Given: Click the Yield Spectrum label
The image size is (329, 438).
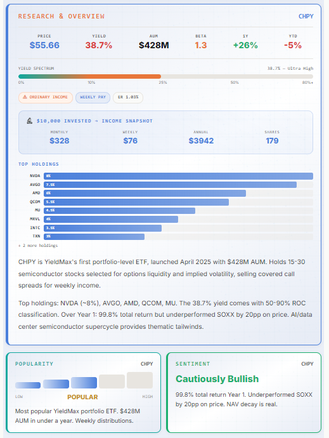Looking at the screenshot, I should (36, 69).
